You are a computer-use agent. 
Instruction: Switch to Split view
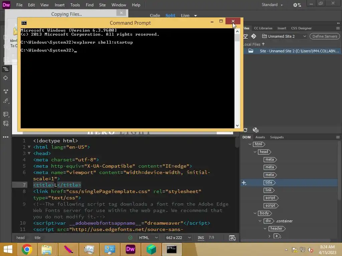pos(170,15)
